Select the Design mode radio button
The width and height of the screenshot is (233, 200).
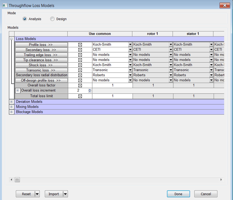click(52, 19)
